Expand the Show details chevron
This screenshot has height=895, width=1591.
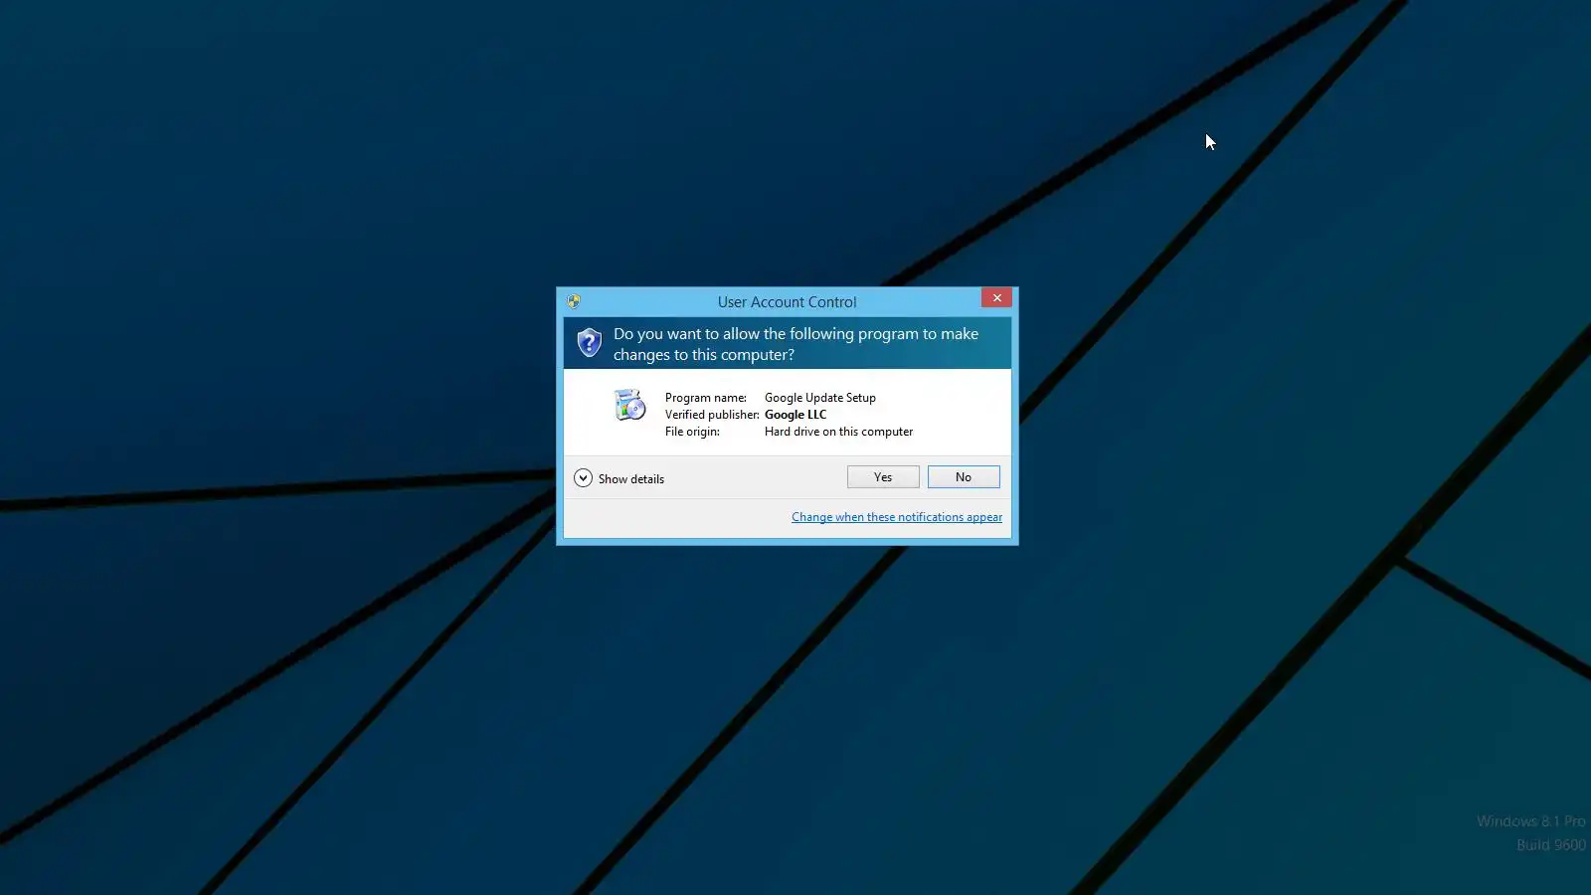point(583,478)
